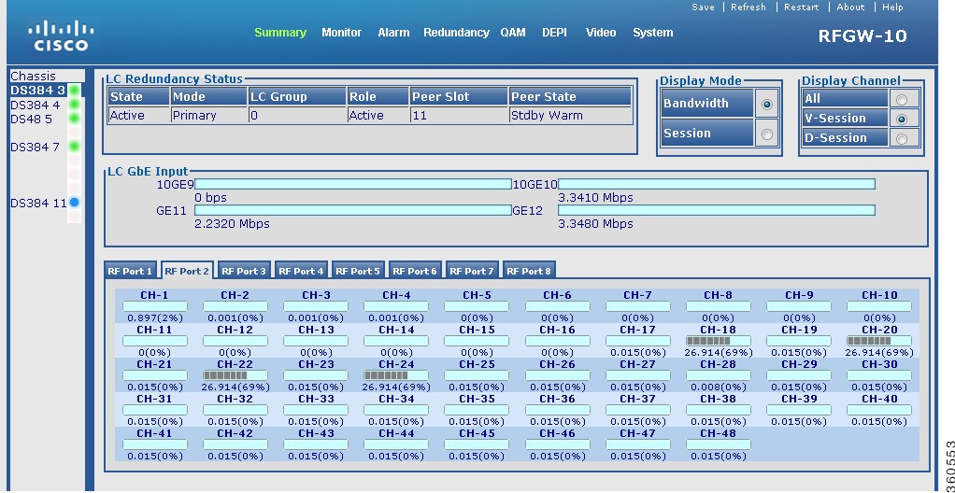Select DS48 5 in the chassis list
Viewport: 955px width, 493px height.
point(32,120)
